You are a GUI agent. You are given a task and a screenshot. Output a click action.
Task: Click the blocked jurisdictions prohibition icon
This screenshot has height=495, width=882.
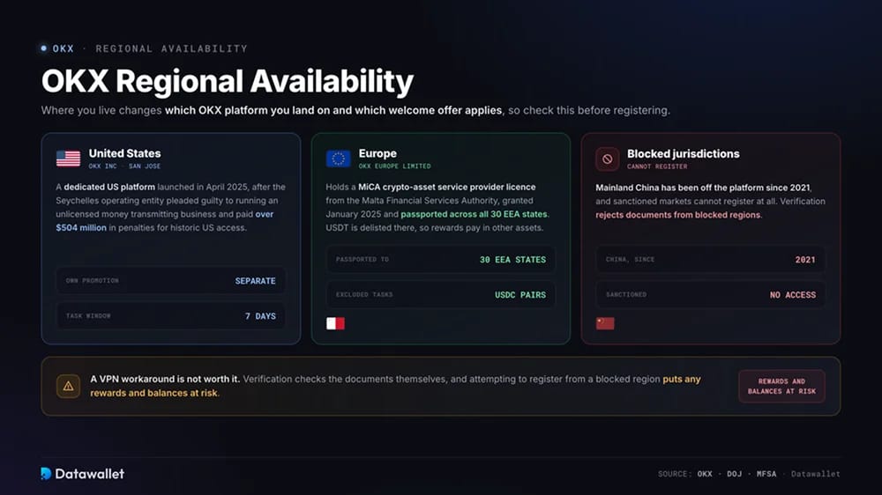[x=608, y=159]
